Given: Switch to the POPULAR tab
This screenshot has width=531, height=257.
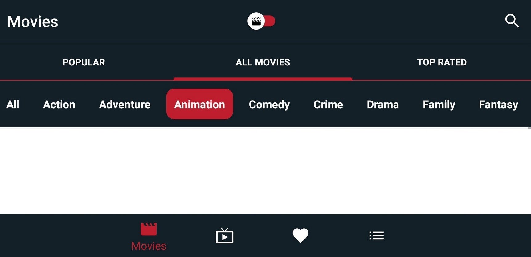Looking at the screenshot, I should tap(84, 62).
